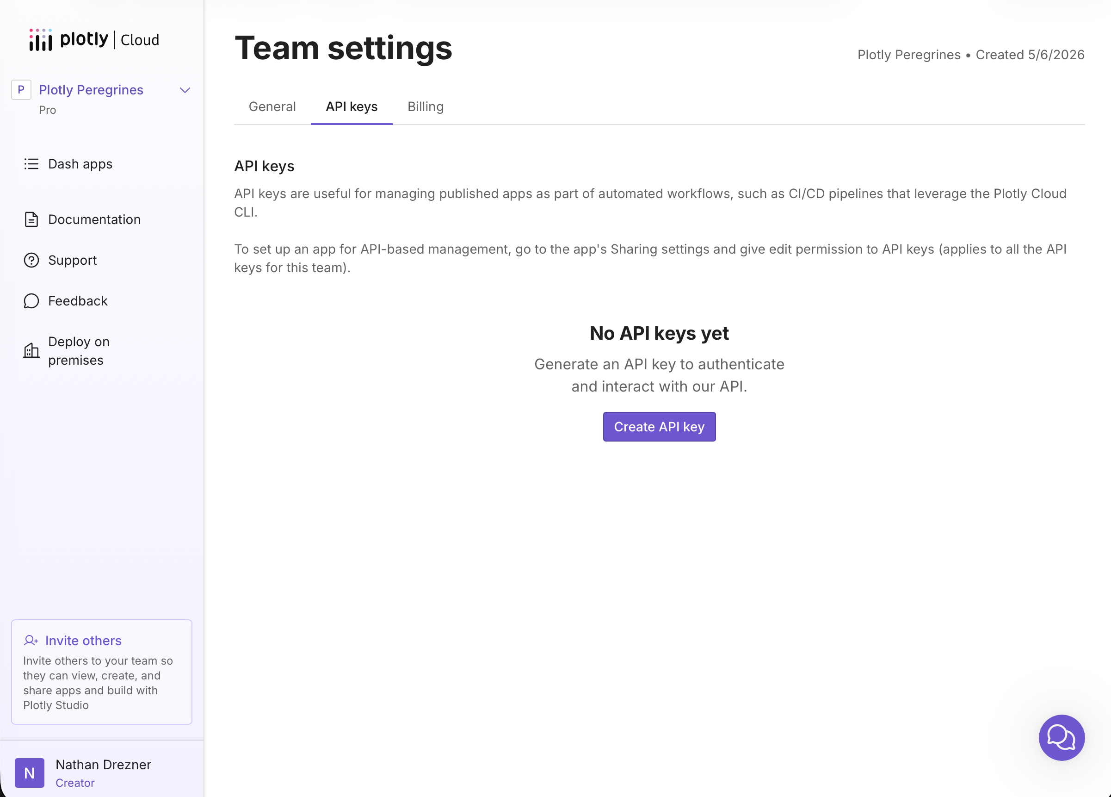Click the Invite others card description
This screenshot has height=797, width=1111.
tap(98, 682)
